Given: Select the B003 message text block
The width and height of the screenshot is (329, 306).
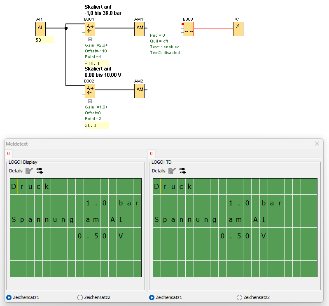Looking at the screenshot, I should 189,28.
